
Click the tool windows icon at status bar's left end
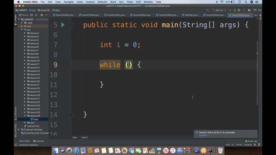coord(16,145)
